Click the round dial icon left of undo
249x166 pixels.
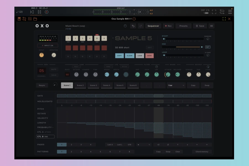(125, 26)
